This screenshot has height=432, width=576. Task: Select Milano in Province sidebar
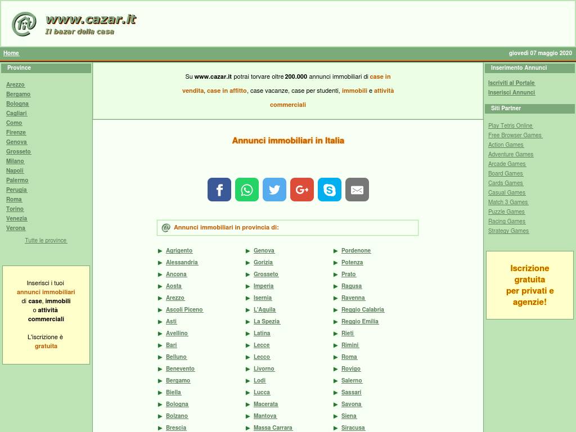point(15,161)
